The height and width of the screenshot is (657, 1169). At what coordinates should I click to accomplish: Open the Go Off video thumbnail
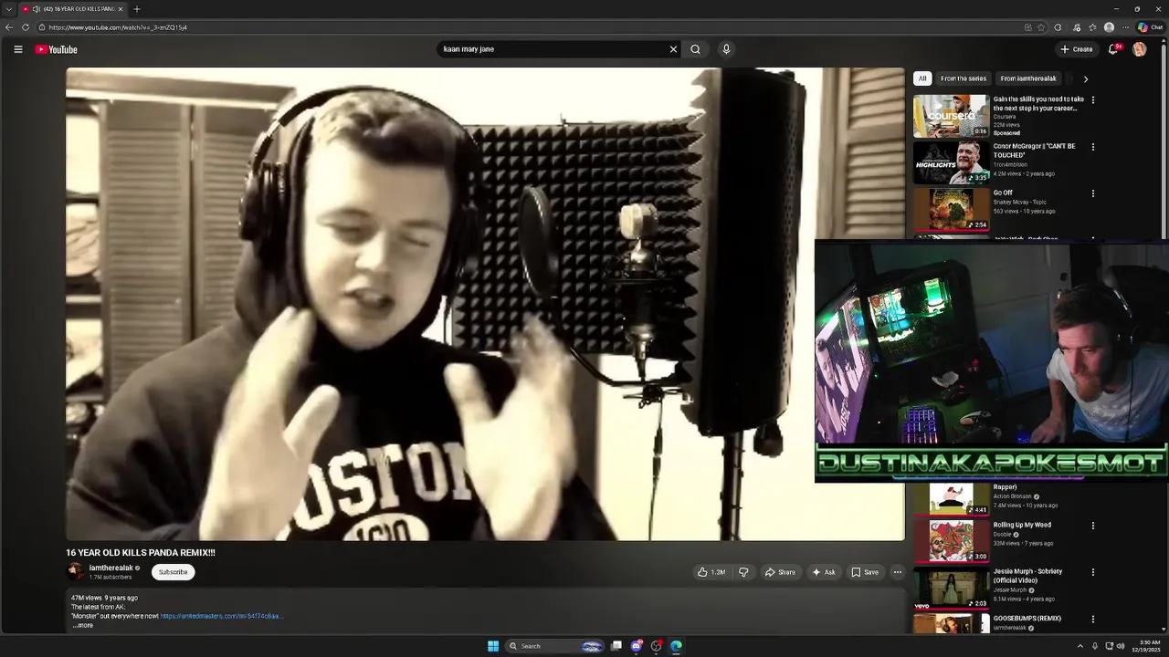pyautogui.click(x=951, y=209)
